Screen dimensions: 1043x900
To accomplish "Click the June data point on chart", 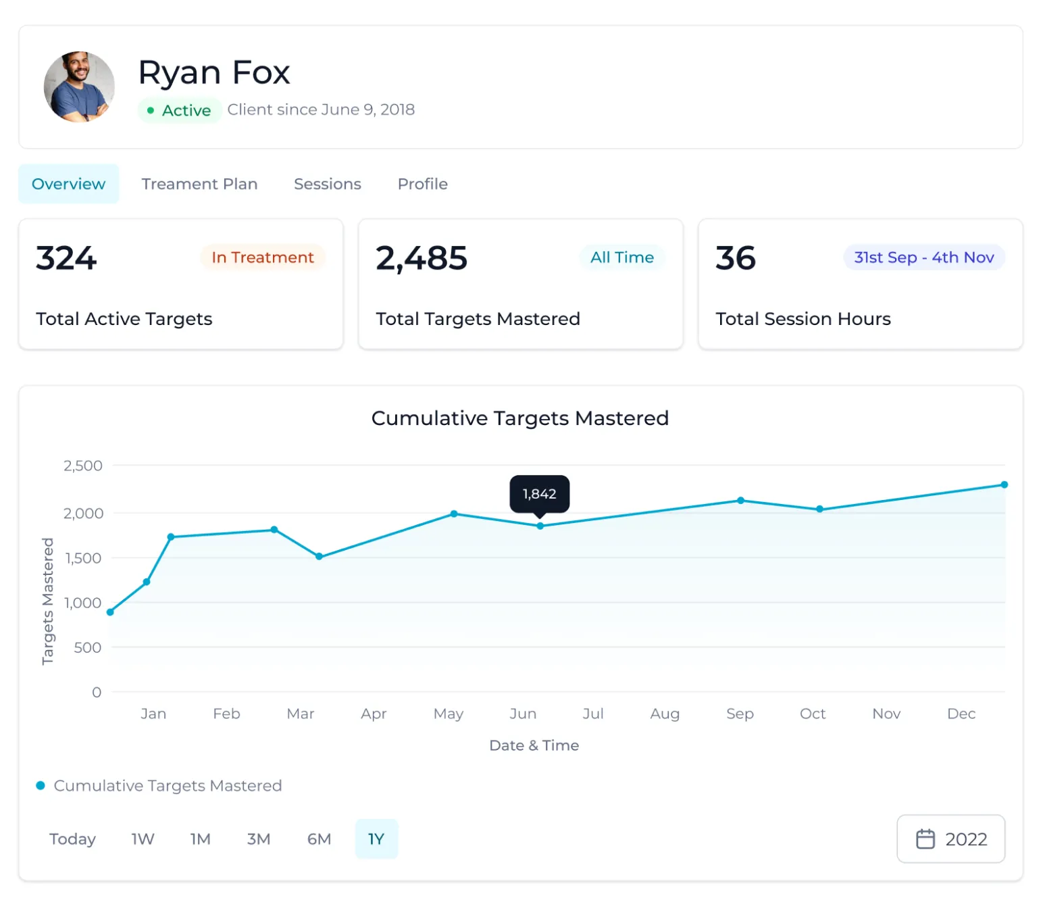I will click(x=540, y=526).
